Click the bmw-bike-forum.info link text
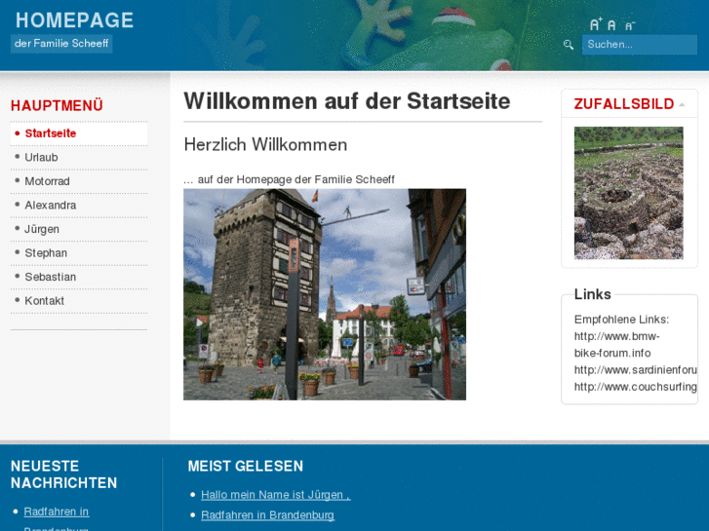 (x=616, y=345)
